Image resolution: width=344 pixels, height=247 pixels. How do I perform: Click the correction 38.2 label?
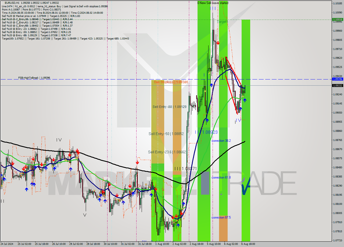tap(221, 141)
